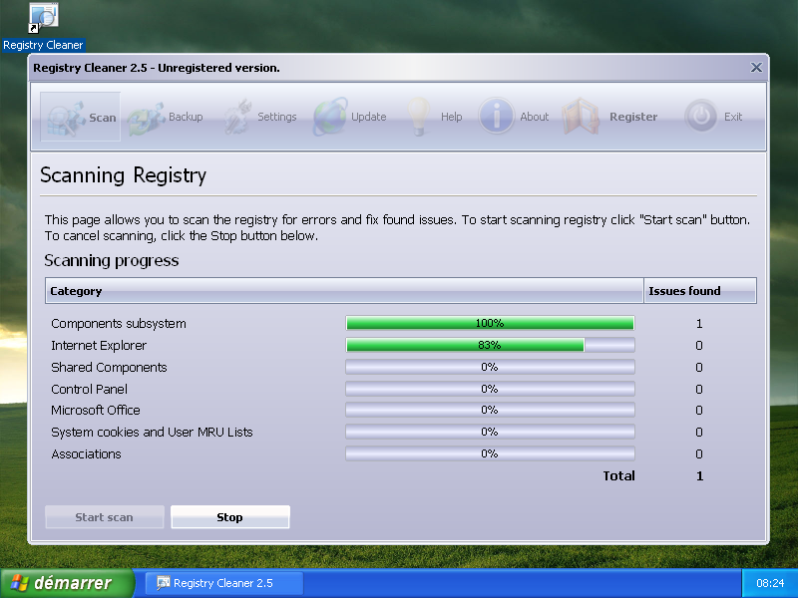The image size is (798, 598).
Task: Click Internet Explorer issues count '0'
Action: coord(699,345)
